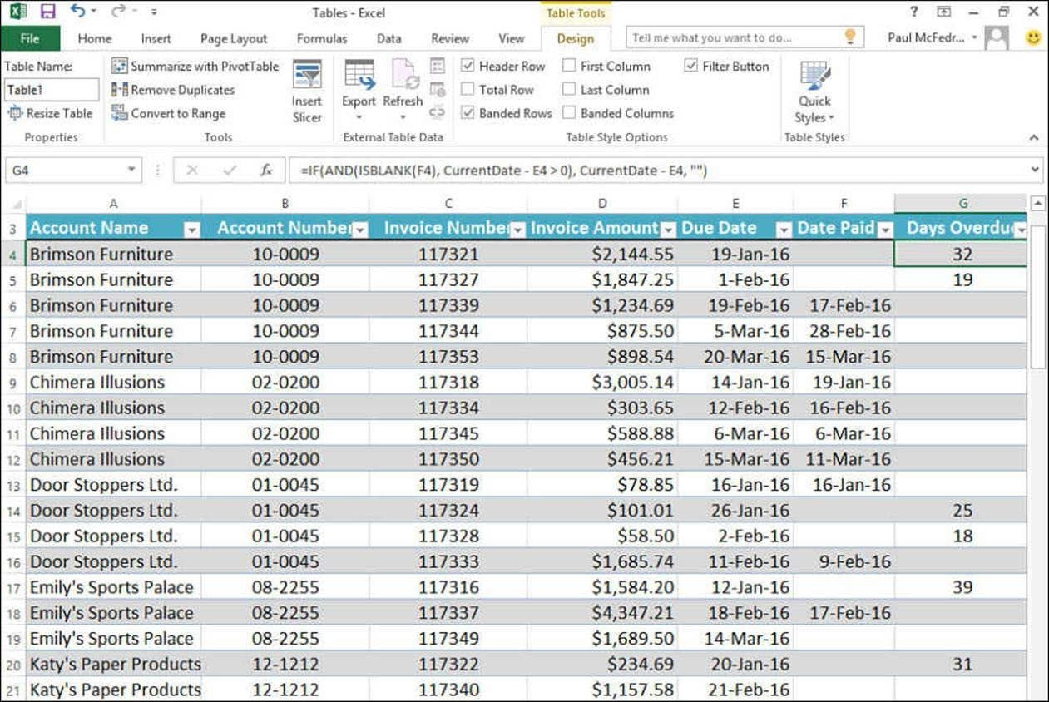This screenshot has height=702, width=1049.
Task: Click the Help question mark icon
Action: pyautogui.click(x=914, y=12)
